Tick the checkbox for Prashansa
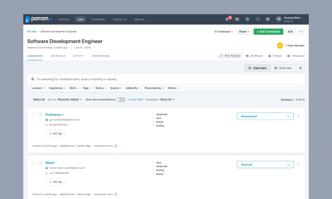 tap(34, 114)
